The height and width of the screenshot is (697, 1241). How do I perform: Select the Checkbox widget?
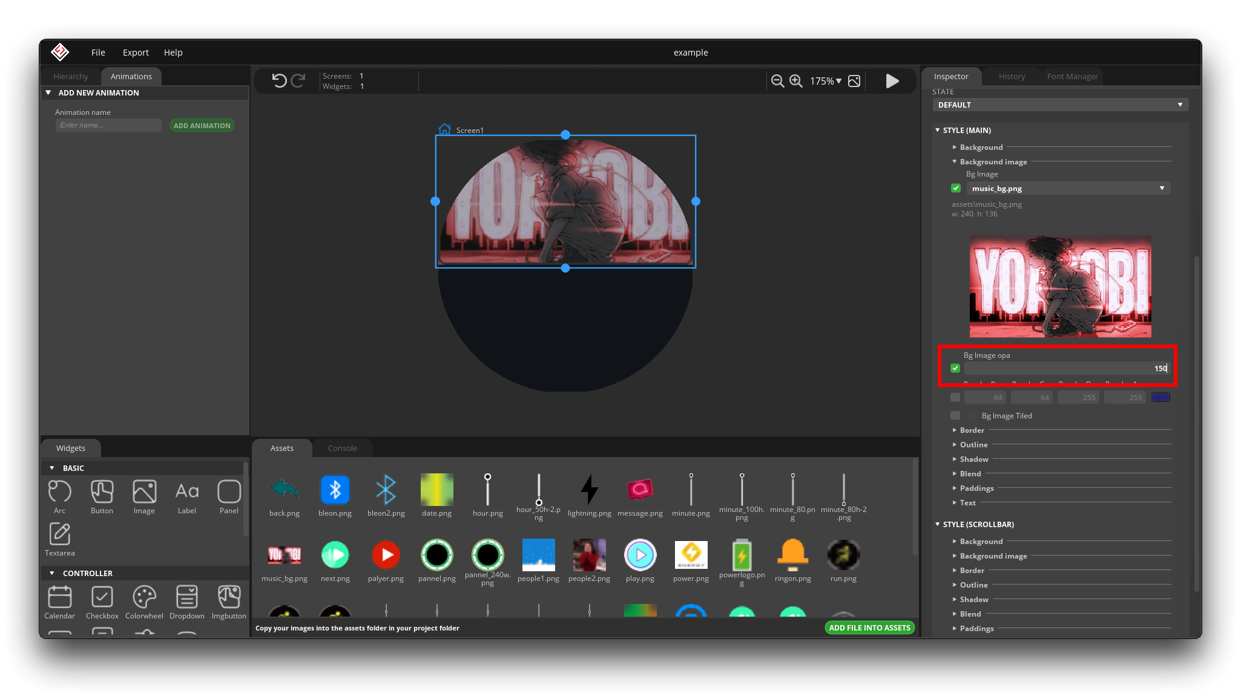click(x=102, y=602)
